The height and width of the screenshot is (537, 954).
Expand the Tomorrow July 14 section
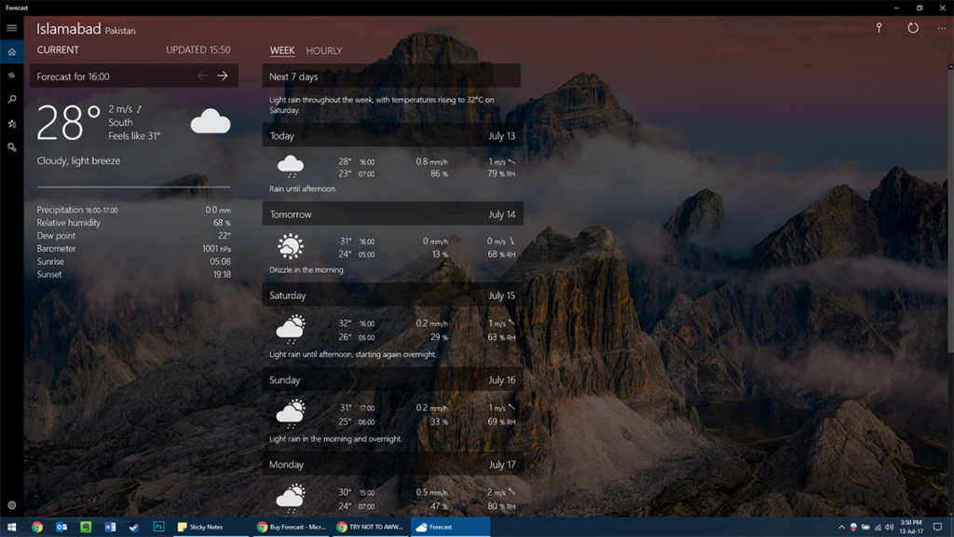(x=392, y=213)
